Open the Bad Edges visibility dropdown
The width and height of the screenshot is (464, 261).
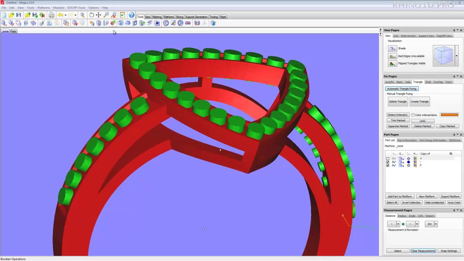coord(393,56)
